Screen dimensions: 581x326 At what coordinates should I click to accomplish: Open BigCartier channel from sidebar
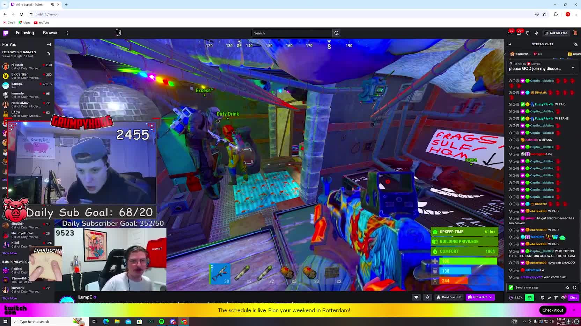point(27,76)
